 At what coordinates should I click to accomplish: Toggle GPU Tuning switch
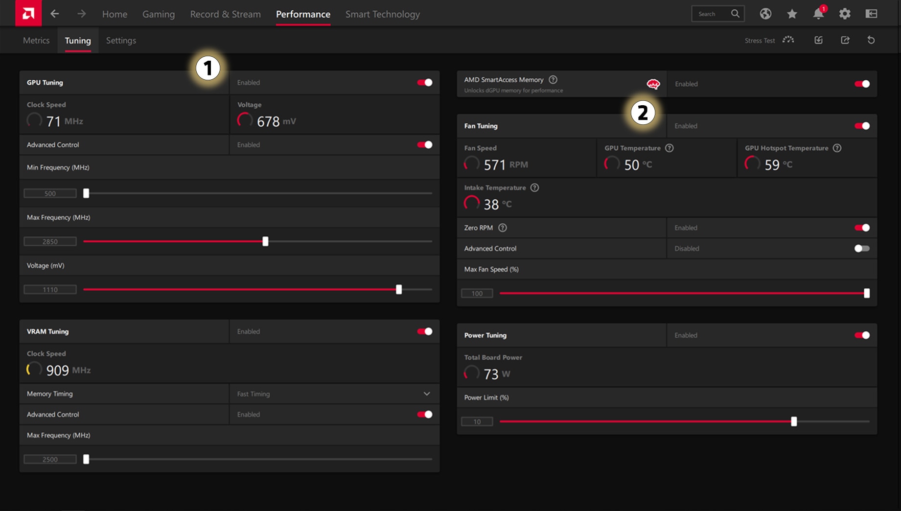point(424,82)
